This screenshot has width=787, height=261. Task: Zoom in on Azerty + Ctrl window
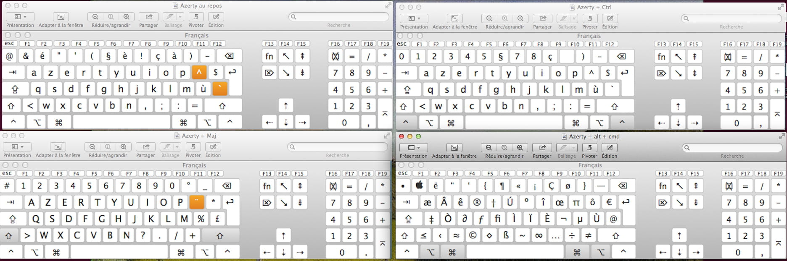point(520,18)
